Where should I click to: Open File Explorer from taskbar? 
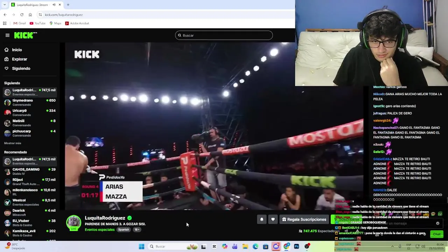pos(245,246)
